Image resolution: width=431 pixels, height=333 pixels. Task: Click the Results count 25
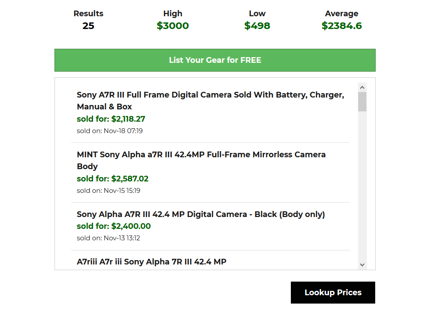[x=88, y=26]
